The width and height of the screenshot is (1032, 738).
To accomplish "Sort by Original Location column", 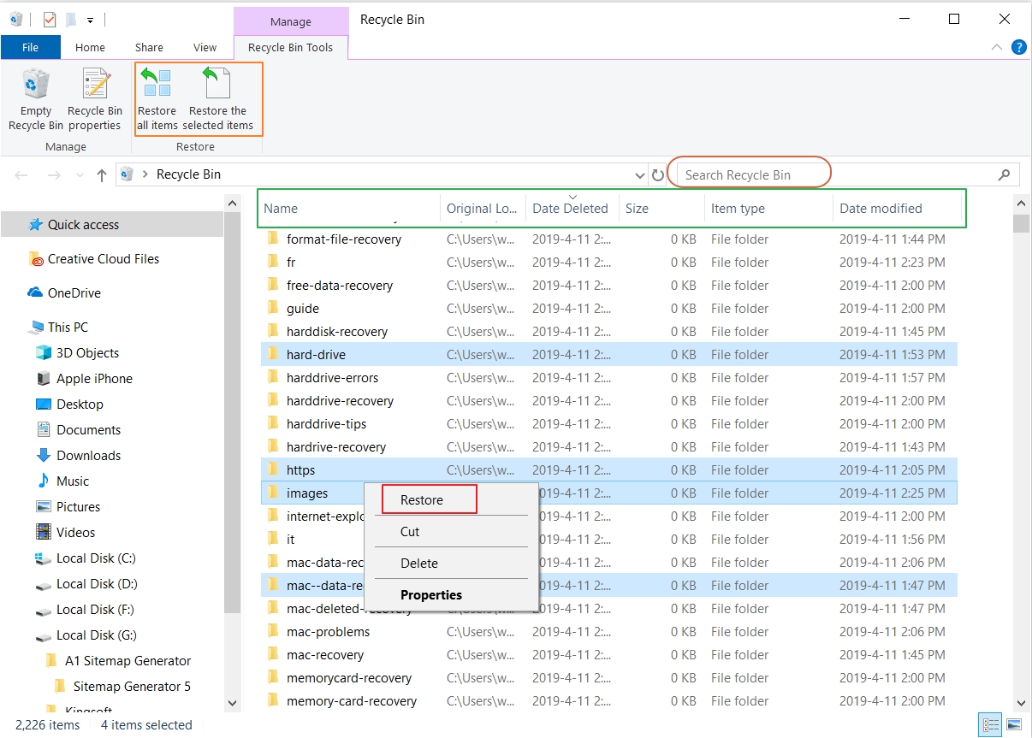I will click(x=483, y=209).
